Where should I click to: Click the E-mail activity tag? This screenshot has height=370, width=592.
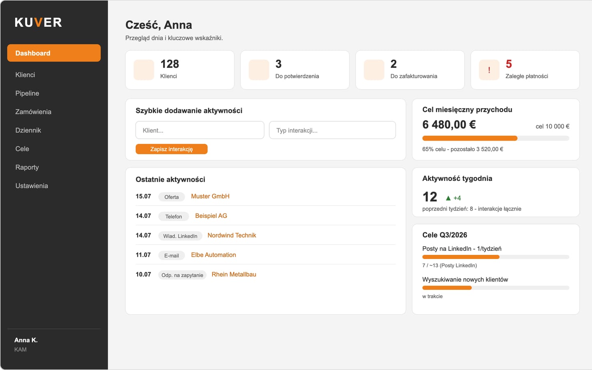pyautogui.click(x=171, y=255)
